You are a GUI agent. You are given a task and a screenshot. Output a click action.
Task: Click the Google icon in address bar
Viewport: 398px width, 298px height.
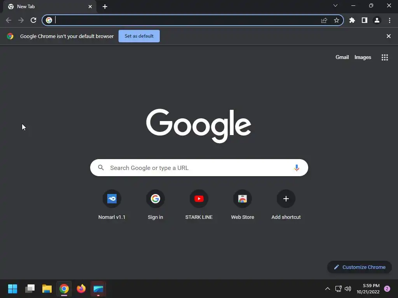pyautogui.click(x=49, y=20)
